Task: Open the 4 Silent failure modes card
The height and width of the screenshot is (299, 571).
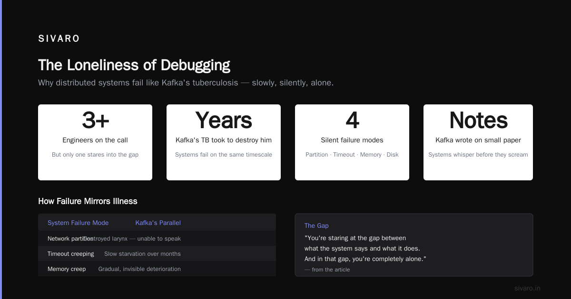Action: [352, 142]
